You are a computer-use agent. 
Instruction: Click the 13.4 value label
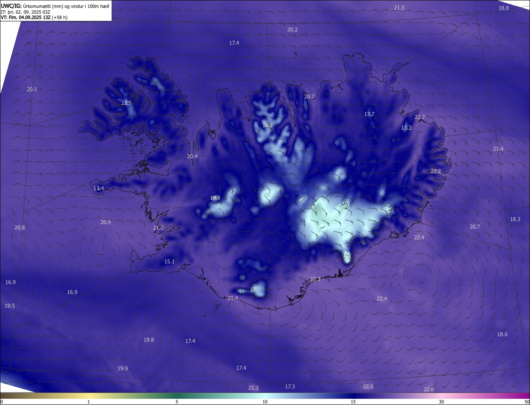[99, 188]
